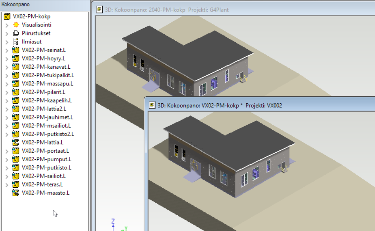The height and width of the screenshot is (231, 375).
Task: Click the VX02-PM-msailiot.L assembly icon
Action: click(x=16, y=126)
